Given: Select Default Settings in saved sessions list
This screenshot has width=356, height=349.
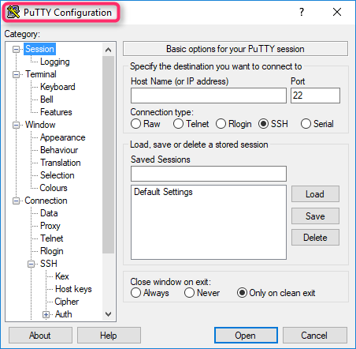Looking at the screenshot, I should [163, 192].
